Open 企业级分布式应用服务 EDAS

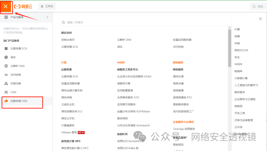(x=134, y=77)
